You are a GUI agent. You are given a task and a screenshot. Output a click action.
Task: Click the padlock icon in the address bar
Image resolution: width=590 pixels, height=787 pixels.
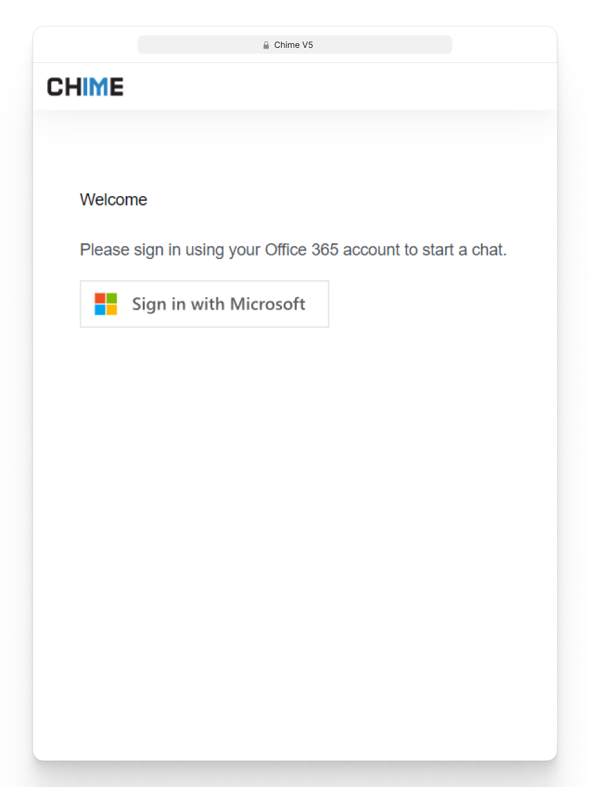pos(266,45)
